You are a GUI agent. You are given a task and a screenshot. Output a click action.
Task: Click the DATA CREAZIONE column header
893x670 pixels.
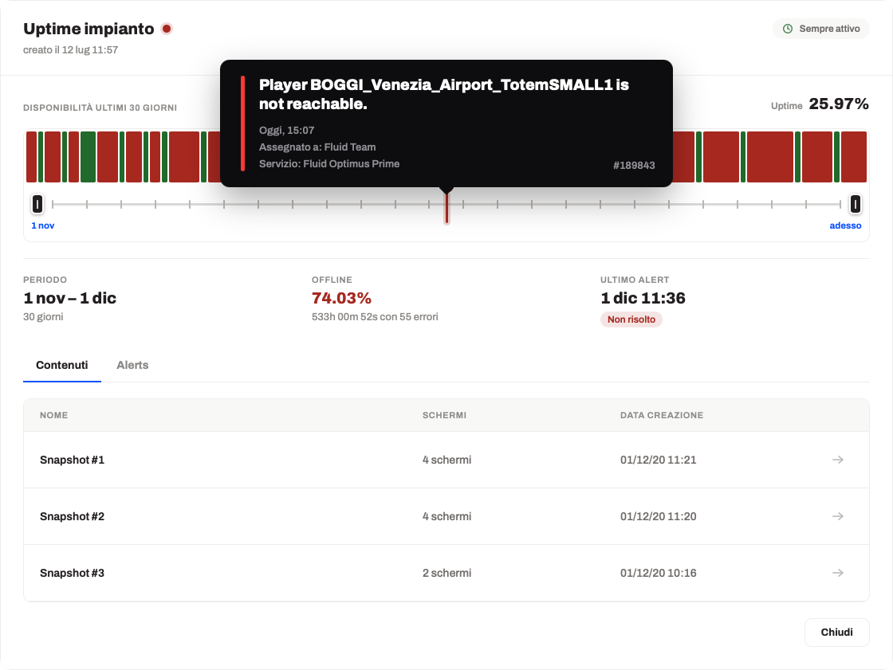point(661,415)
